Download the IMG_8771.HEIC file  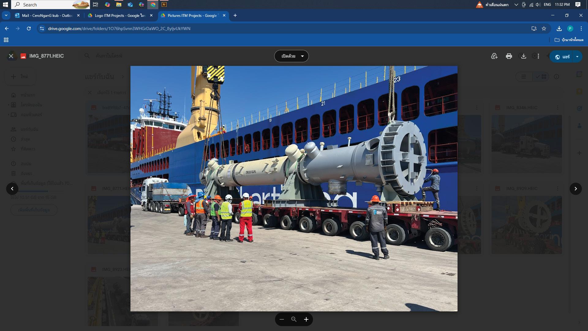(523, 56)
